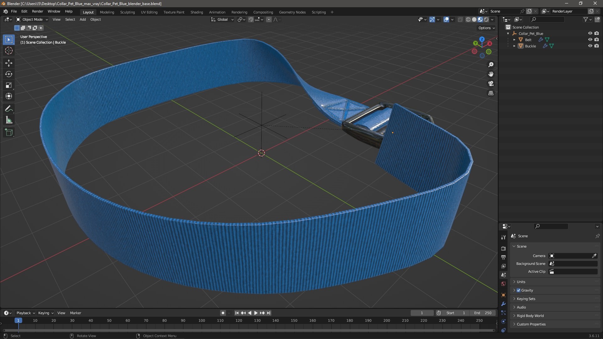603x339 pixels.
Task: Toggle proportional editing button
Action: 269,19
